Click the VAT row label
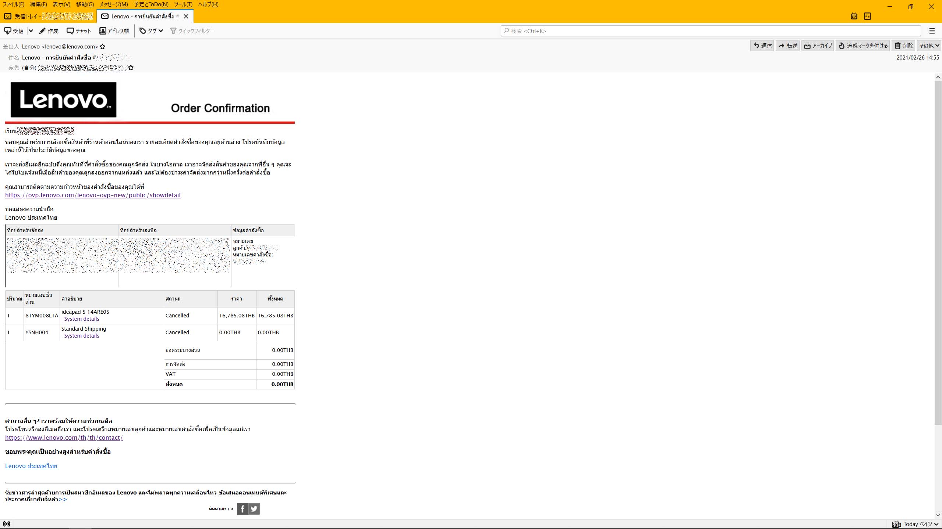942x529 pixels. [x=171, y=374]
